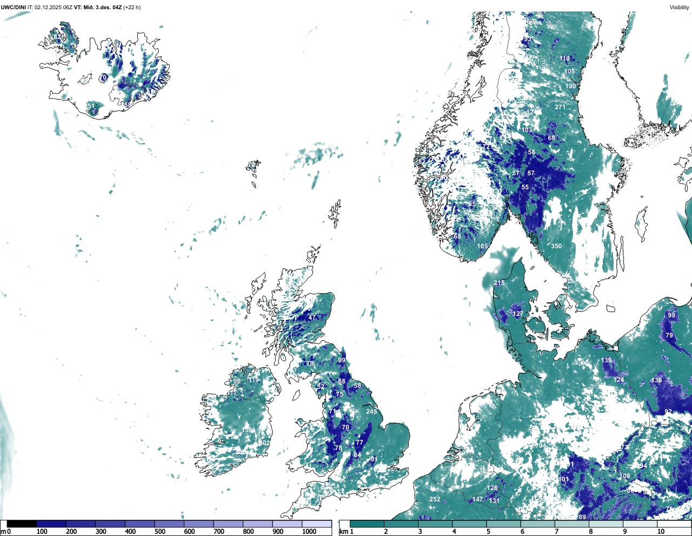Click the '100' label on metres legend
The image size is (692, 536).
coord(42,532)
